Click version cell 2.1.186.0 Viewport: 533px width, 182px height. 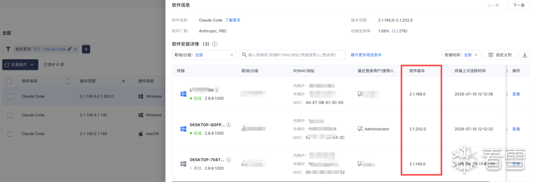(418, 94)
